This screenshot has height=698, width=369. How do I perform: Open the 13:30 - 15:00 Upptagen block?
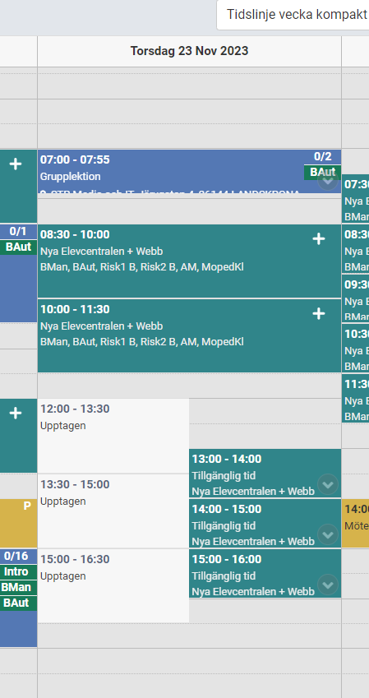tap(113, 511)
